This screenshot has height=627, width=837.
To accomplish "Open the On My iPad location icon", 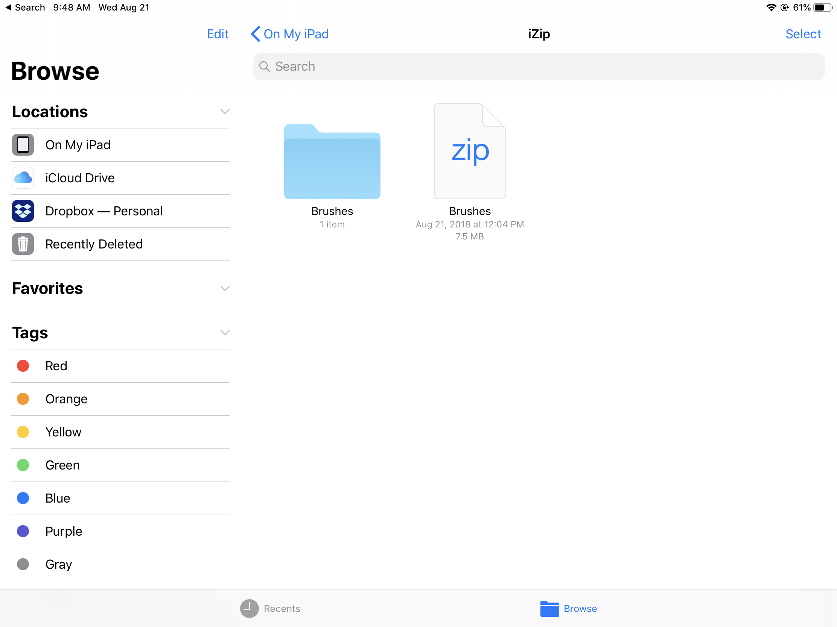I will [x=23, y=145].
